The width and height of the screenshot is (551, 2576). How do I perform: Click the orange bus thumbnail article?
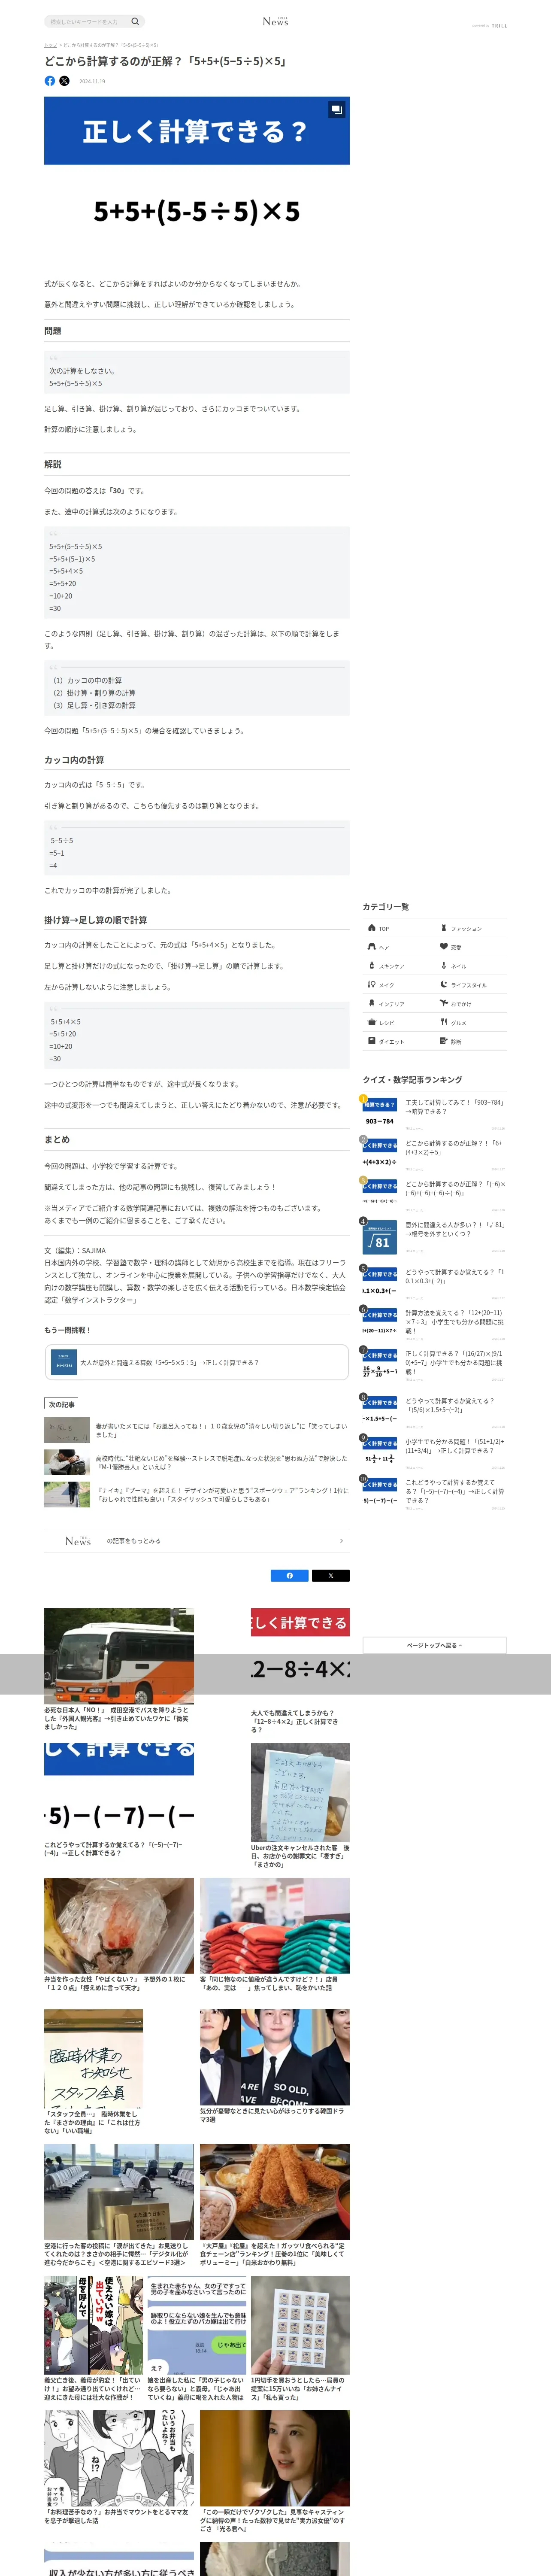point(119,1656)
